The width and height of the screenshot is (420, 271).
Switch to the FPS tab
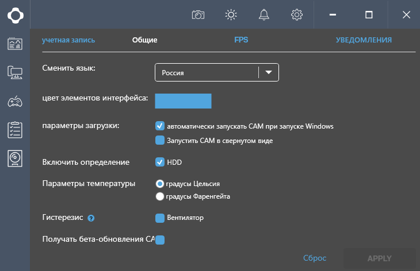click(x=241, y=40)
